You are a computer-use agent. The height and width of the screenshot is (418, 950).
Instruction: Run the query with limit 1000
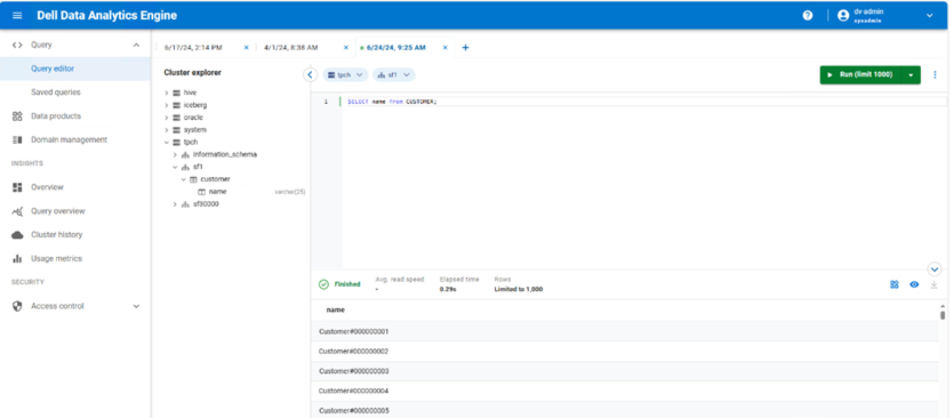tap(861, 75)
